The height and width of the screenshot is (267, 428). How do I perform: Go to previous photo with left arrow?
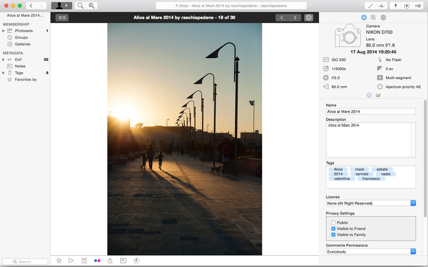pos(282,18)
